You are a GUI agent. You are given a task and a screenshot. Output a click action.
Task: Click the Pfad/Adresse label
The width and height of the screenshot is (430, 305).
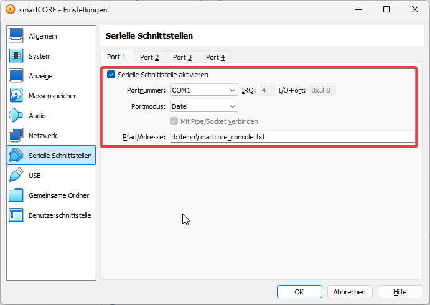coord(144,137)
